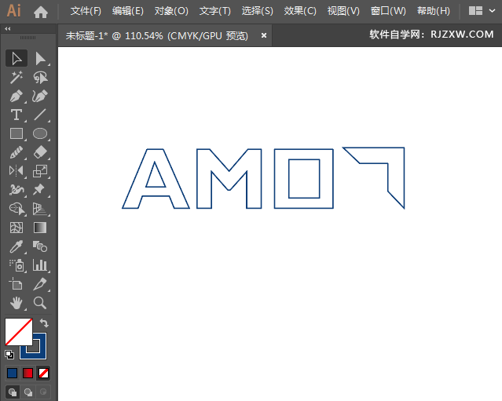Reset to default fill and stroke
The height and width of the screenshot is (401, 502).
(x=9, y=355)
